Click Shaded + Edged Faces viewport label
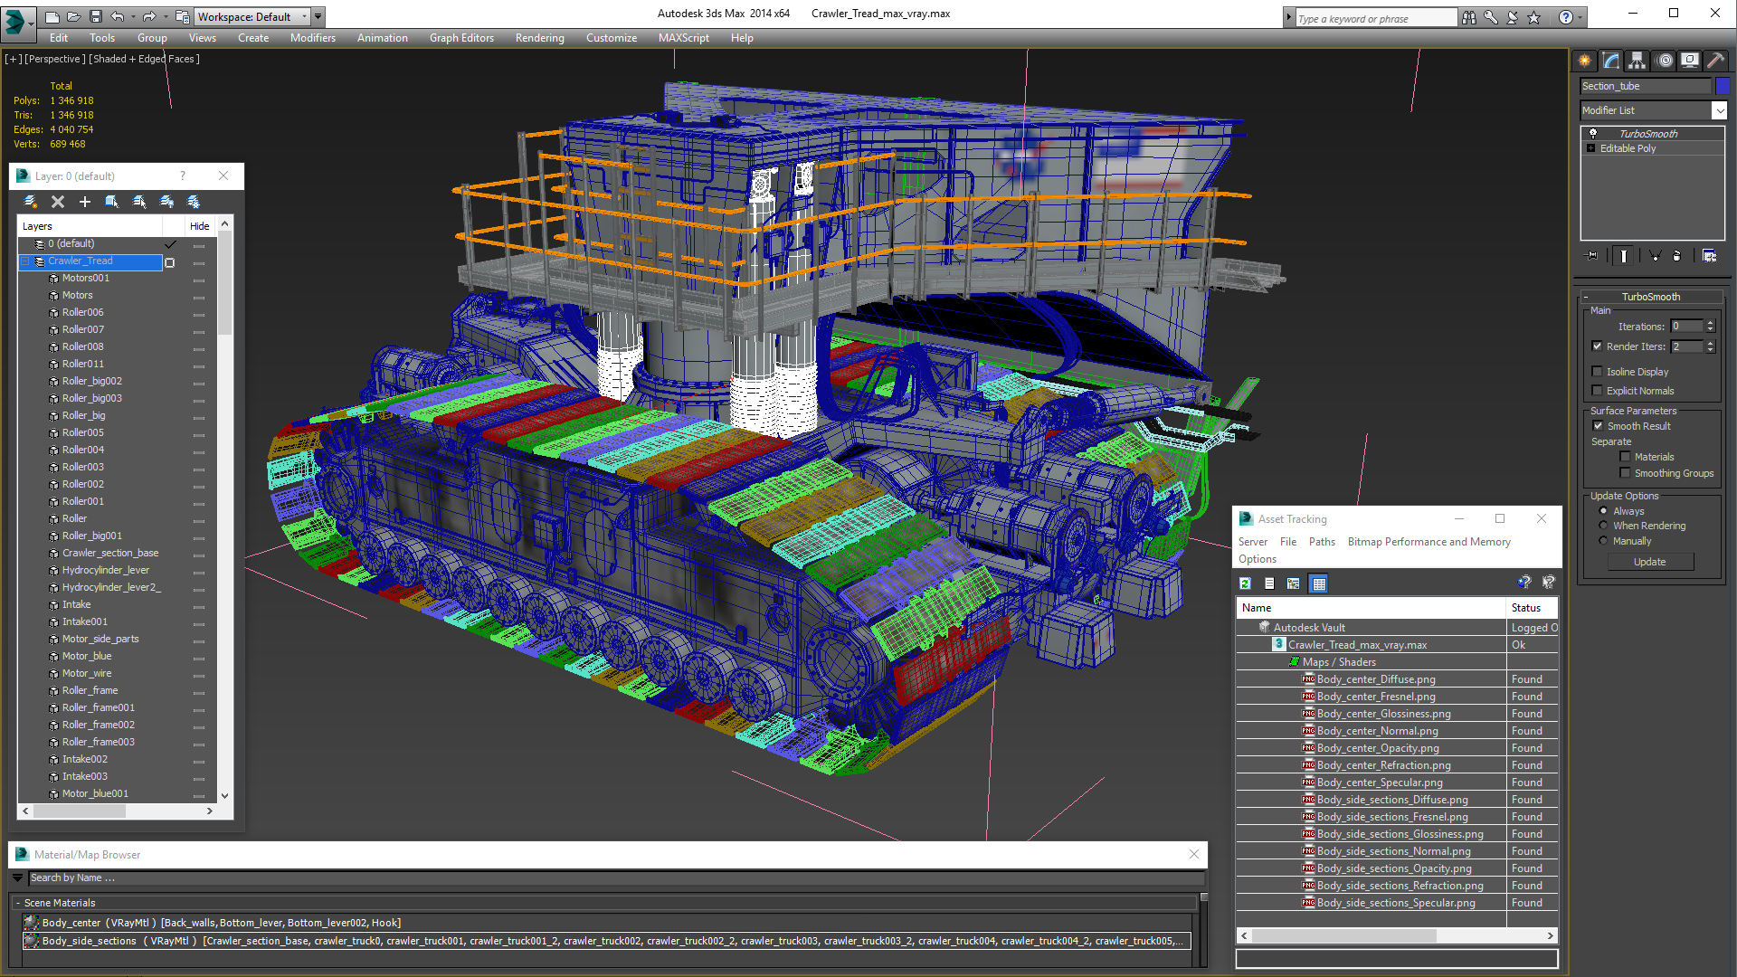This screenshot has width=1737, height=977. [x=144, y=59]
